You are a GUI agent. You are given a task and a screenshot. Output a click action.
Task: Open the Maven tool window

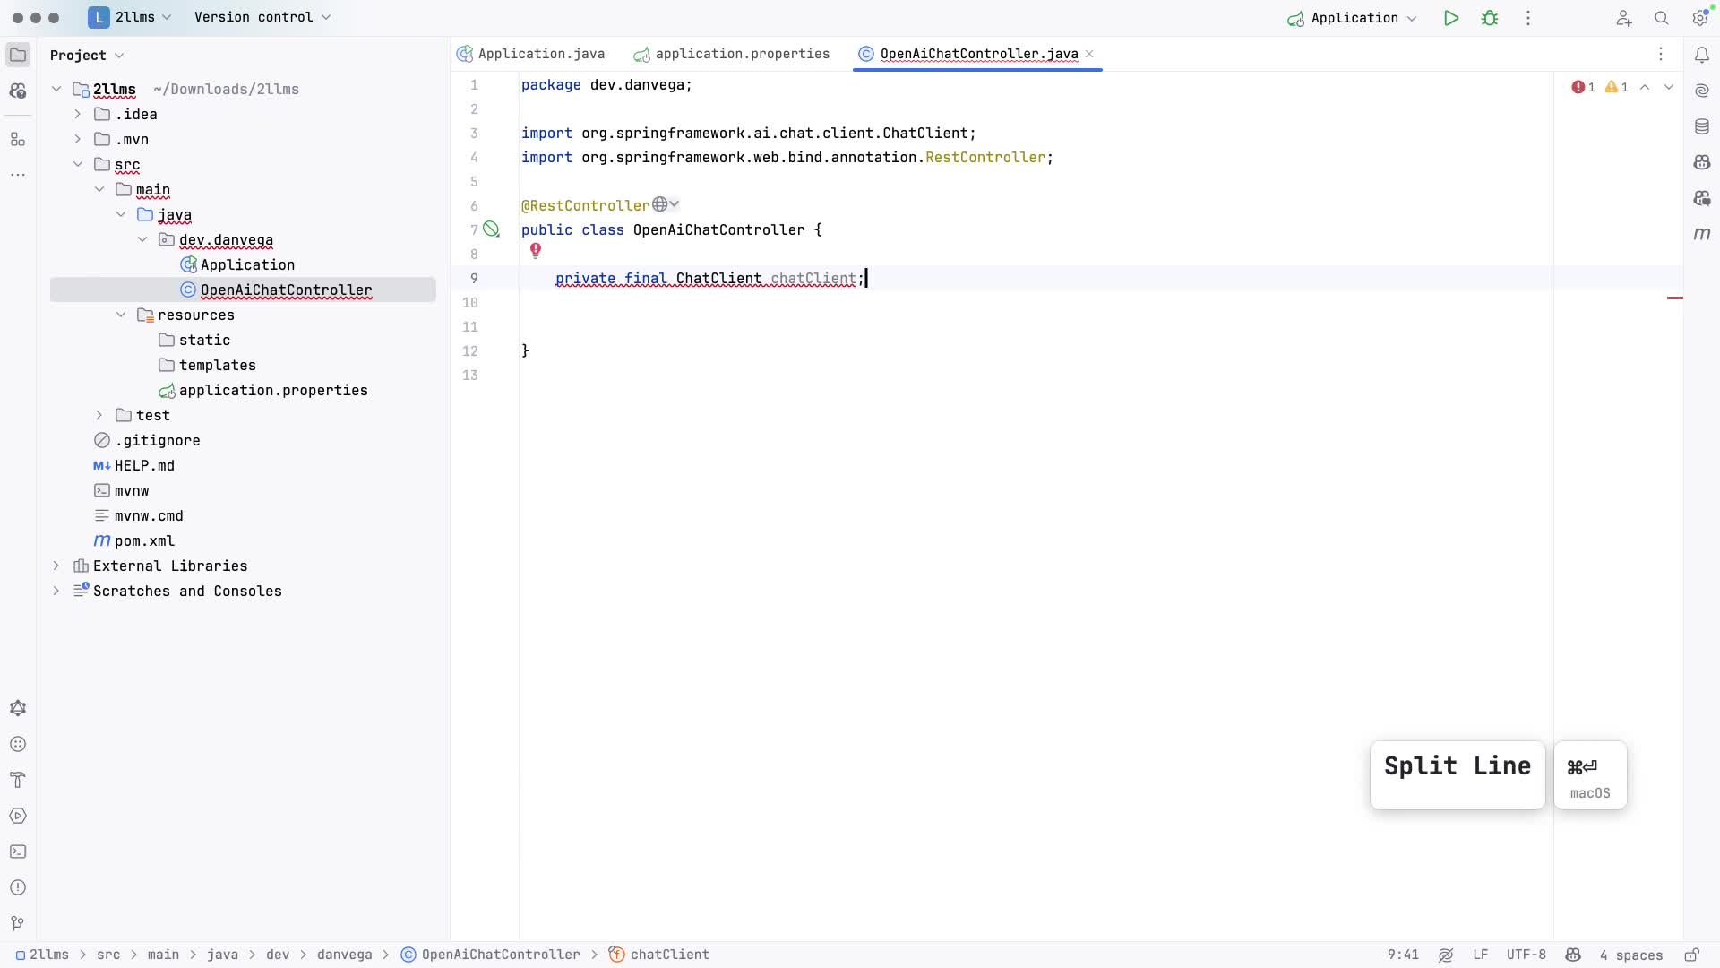(1702, 234)
